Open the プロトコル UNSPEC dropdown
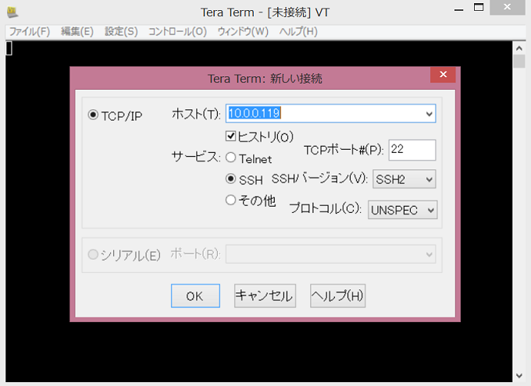Screen dimensions: 531x386 point(403,210)
